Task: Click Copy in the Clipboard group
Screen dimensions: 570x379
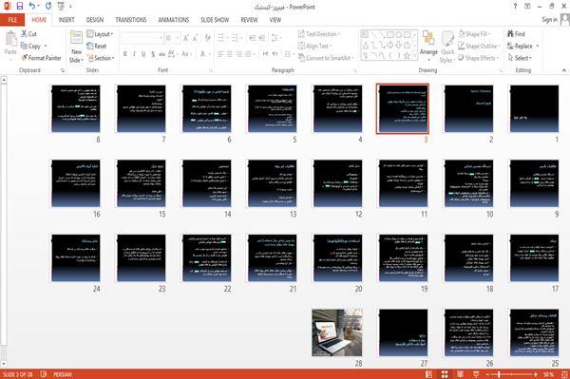Action: pyautogui.click(x=31, y=46)
